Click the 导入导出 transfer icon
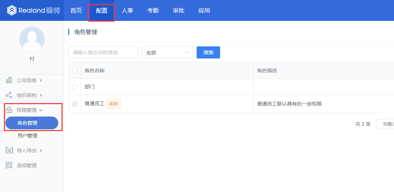 click(9, 151)
